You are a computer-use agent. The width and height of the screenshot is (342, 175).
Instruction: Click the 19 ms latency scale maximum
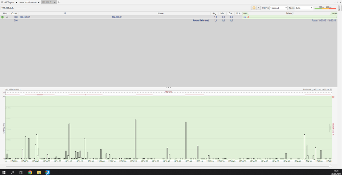pos(334,14)
